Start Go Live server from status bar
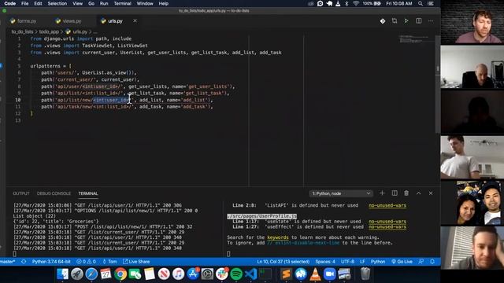 click(x=402, y=262)
